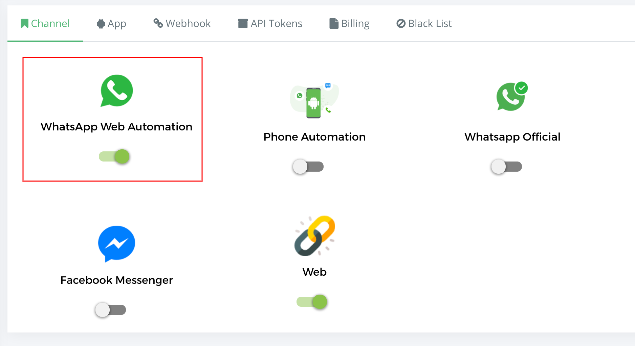Click the Facebook Messenger title text
The width and height of the screenshot is (635, 346).
pos(116,280)
